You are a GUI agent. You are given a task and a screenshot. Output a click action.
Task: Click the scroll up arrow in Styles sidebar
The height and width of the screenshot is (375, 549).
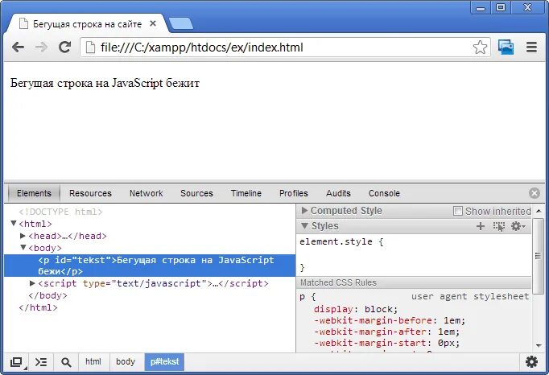pos(539,211)
